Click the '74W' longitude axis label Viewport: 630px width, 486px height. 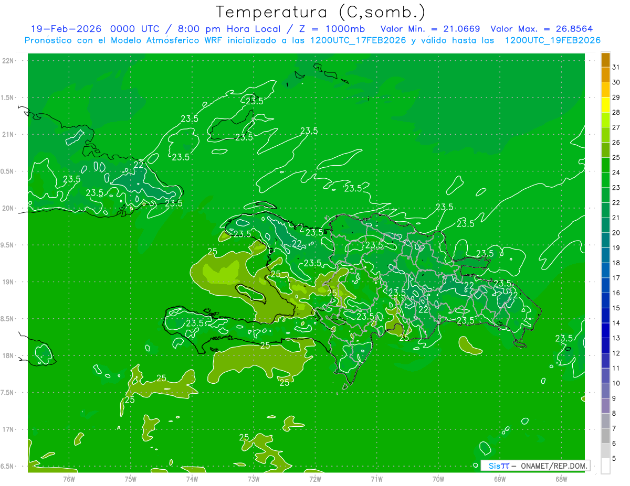coord(192,479)
